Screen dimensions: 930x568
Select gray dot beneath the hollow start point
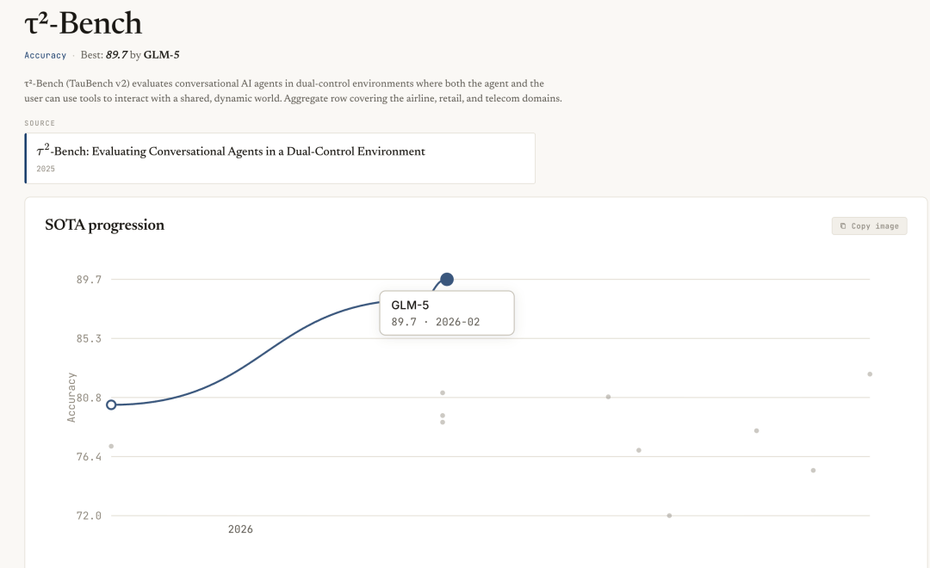[111, 447]
